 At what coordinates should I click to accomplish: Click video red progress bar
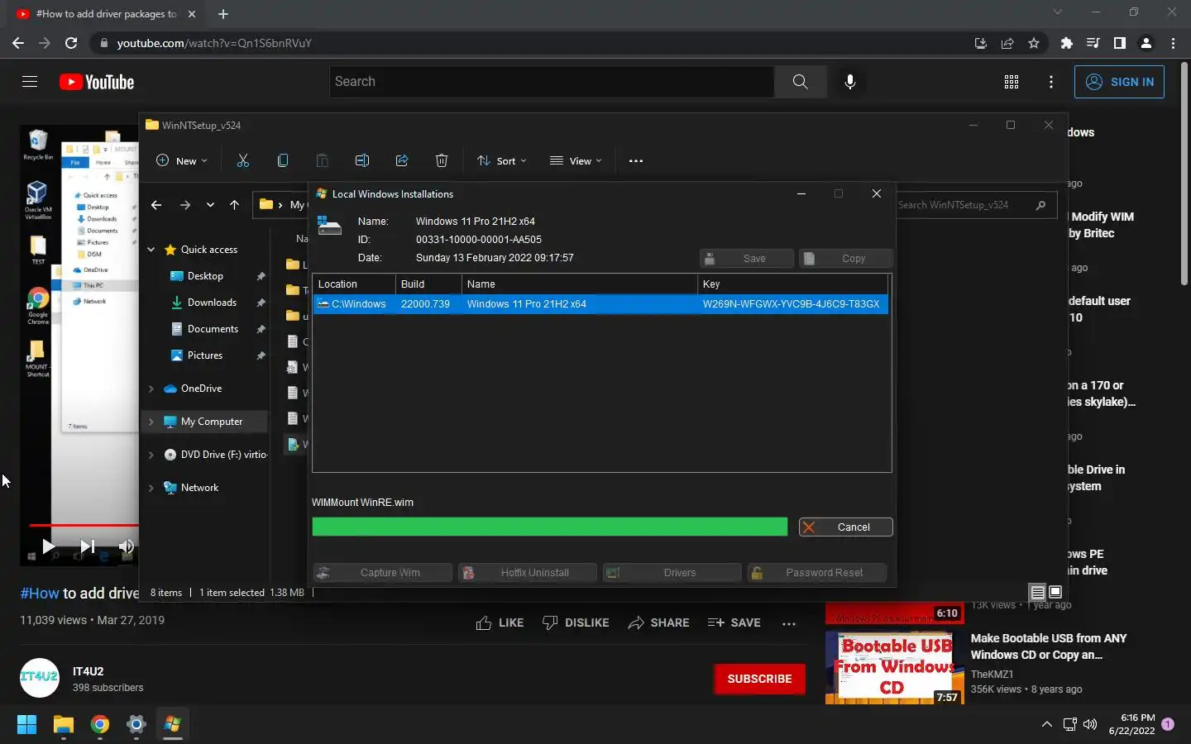(x=83, y=525)
